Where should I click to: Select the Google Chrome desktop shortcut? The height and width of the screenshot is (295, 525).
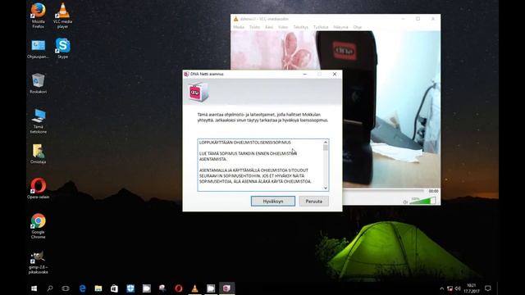coord(39,226)
